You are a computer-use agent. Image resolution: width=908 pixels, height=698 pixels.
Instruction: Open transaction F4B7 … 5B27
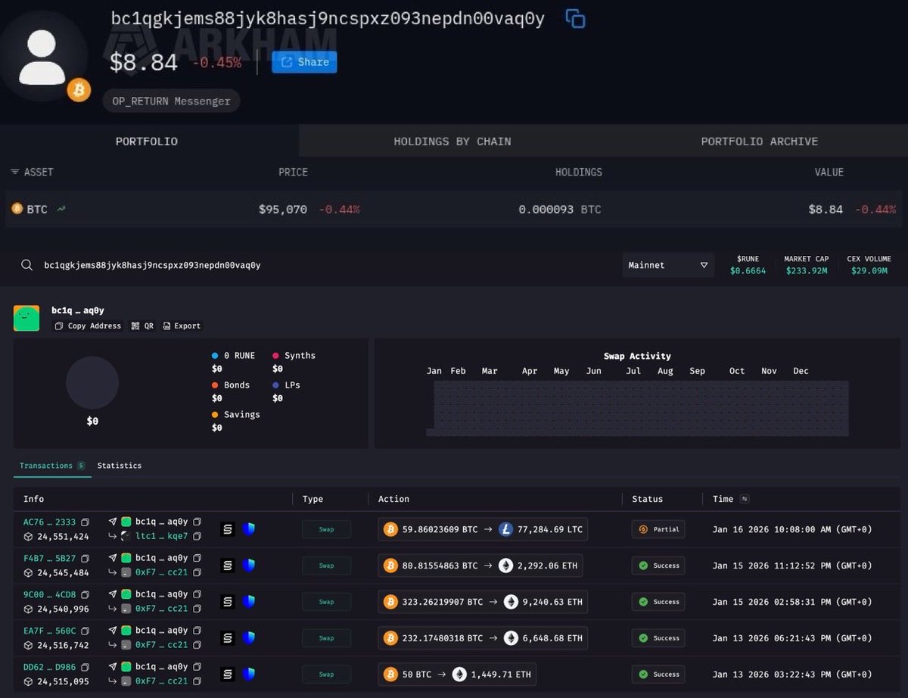point(49,558)
